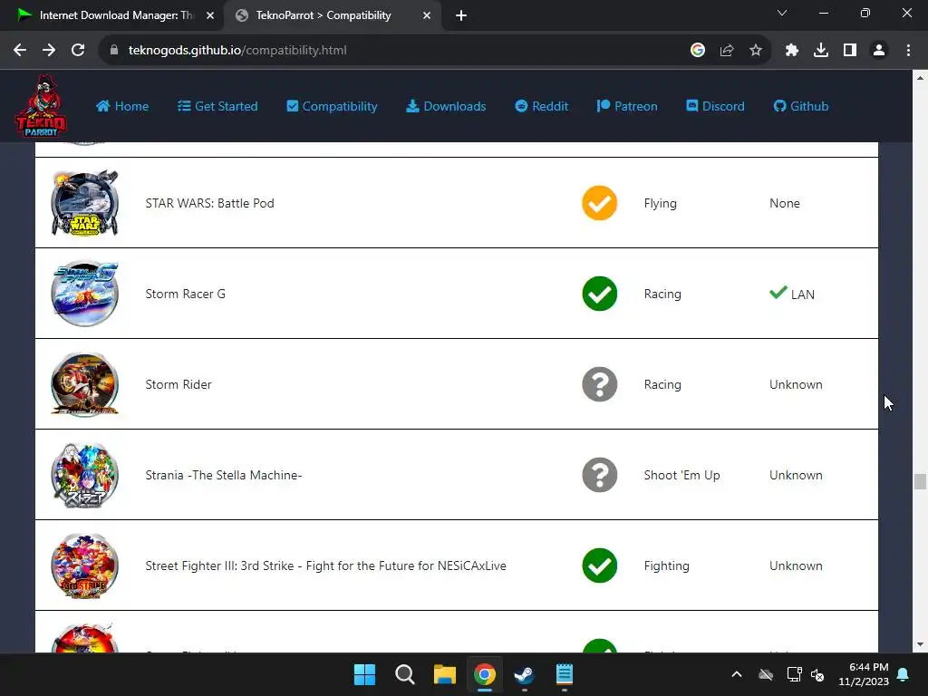Close the Internet Download Manager tab

click(x=210, y=15)
